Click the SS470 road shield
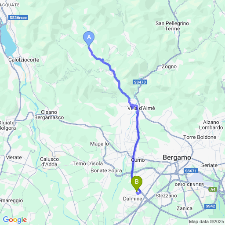 coord(140,82)
